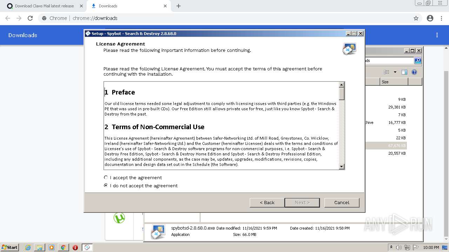449x252 pixels.
Task: Toggle the Explorer preview pane icon
Action: pyautogui.click(x=404, y=72)
